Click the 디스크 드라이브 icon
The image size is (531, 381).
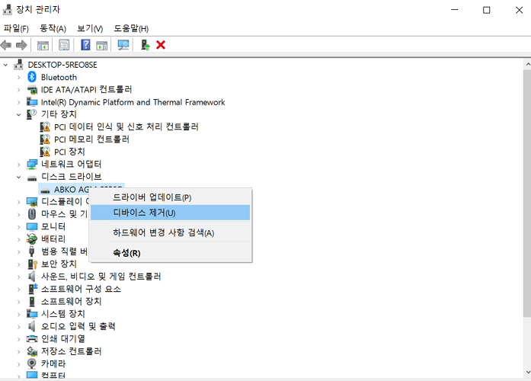(32, 178)
